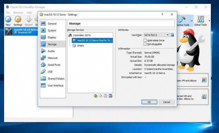Image resolution: width=219 pixels, height=133 pixels.
Task: Select the Storage settings category
Action: tap(53, 44)
